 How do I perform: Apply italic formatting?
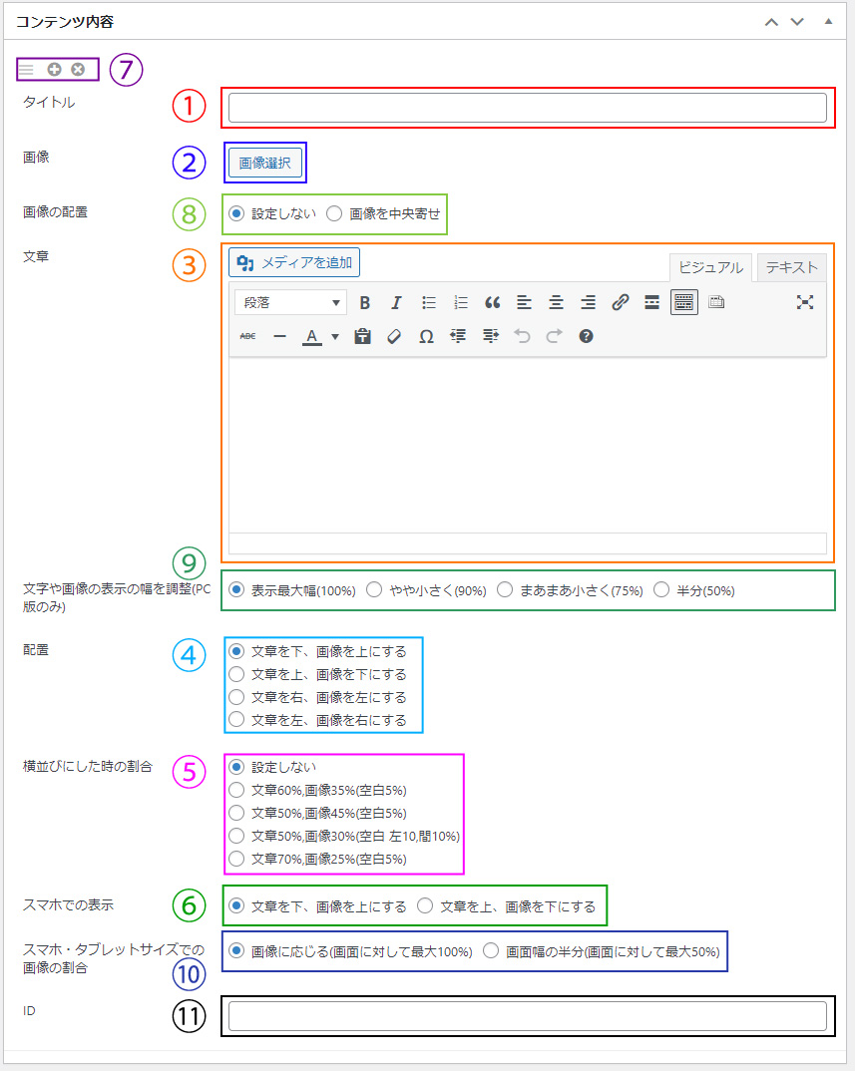[x=396, y=302]
